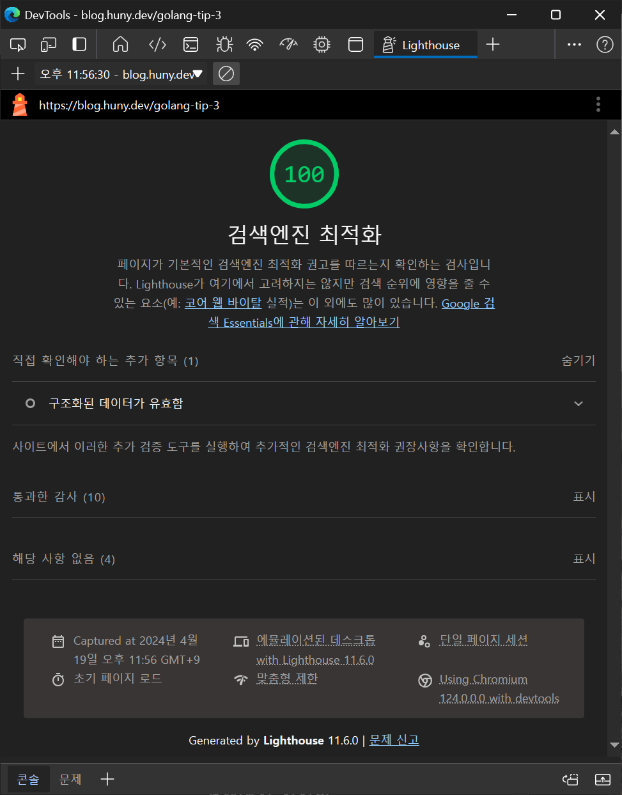Image resolution: width=622 pixels, height=795 pixels.
Task: Click the Edge DevTools window icon
Action: (12, 15)
